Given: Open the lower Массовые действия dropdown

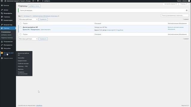Looking at the screenshot, I should click(28, 39).
